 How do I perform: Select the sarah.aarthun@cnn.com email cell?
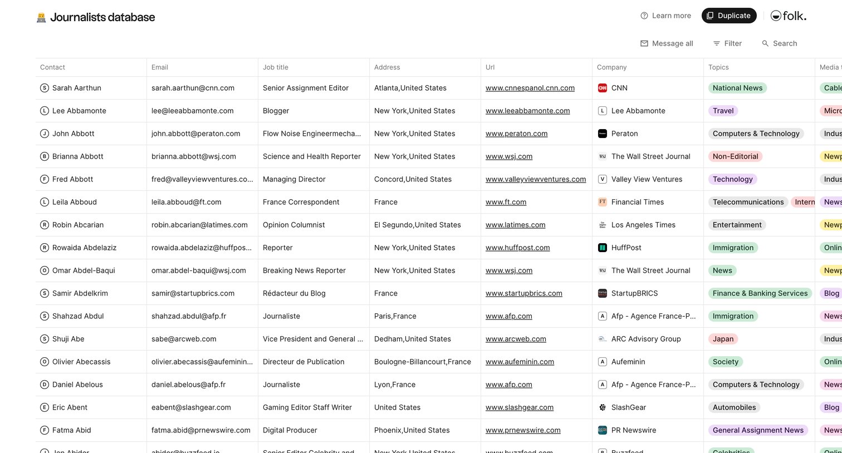pyautogui.click(x=202, y=88)
